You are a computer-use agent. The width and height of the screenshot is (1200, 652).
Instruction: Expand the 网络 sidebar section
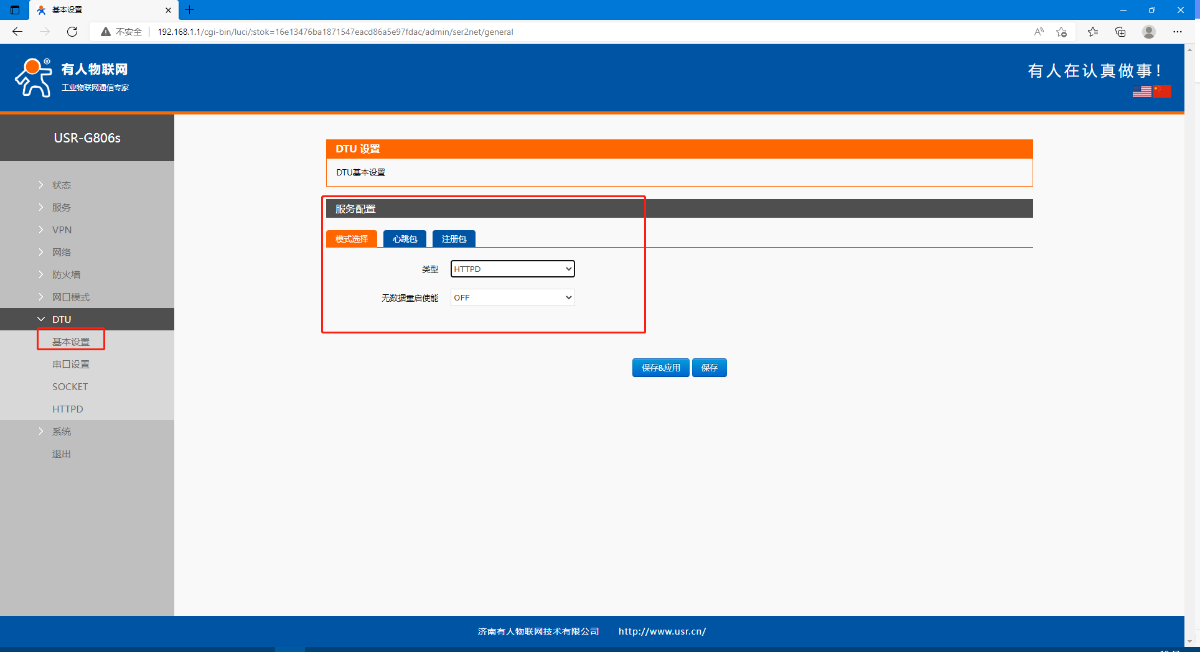coord(62,252)
